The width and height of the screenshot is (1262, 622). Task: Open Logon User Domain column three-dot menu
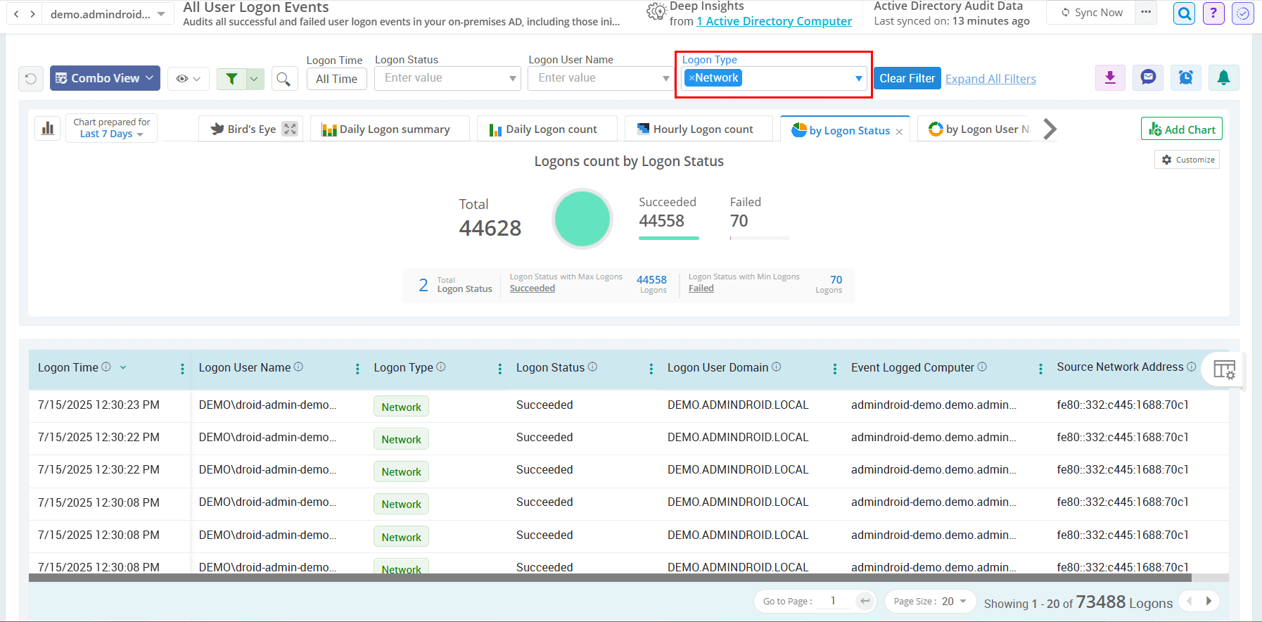click(834, 369)
